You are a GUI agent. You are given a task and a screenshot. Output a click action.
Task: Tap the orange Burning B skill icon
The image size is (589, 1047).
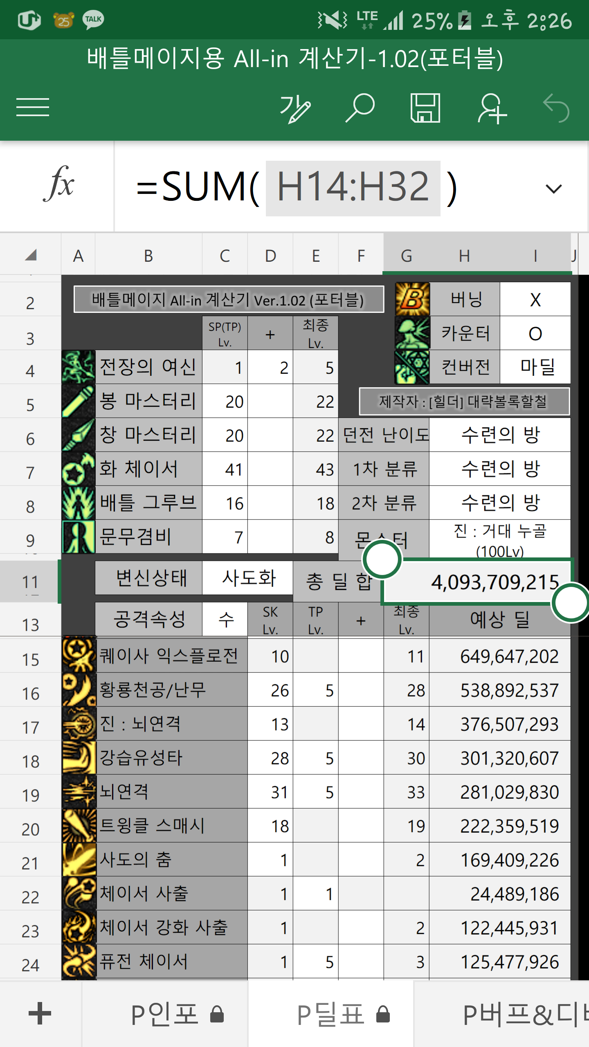pos(412,299)
